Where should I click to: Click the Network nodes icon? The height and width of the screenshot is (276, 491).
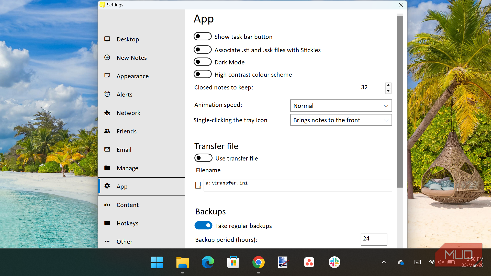pyautogui.click(x=107, y=113)
